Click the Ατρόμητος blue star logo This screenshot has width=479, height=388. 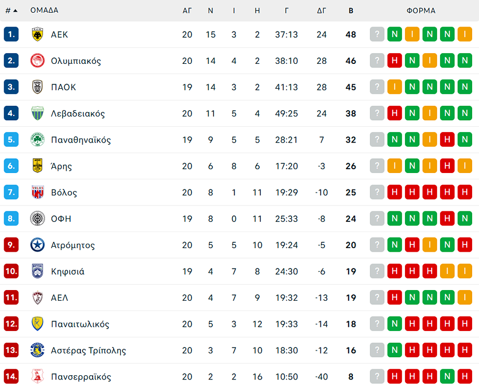click(x=38, y=245)
